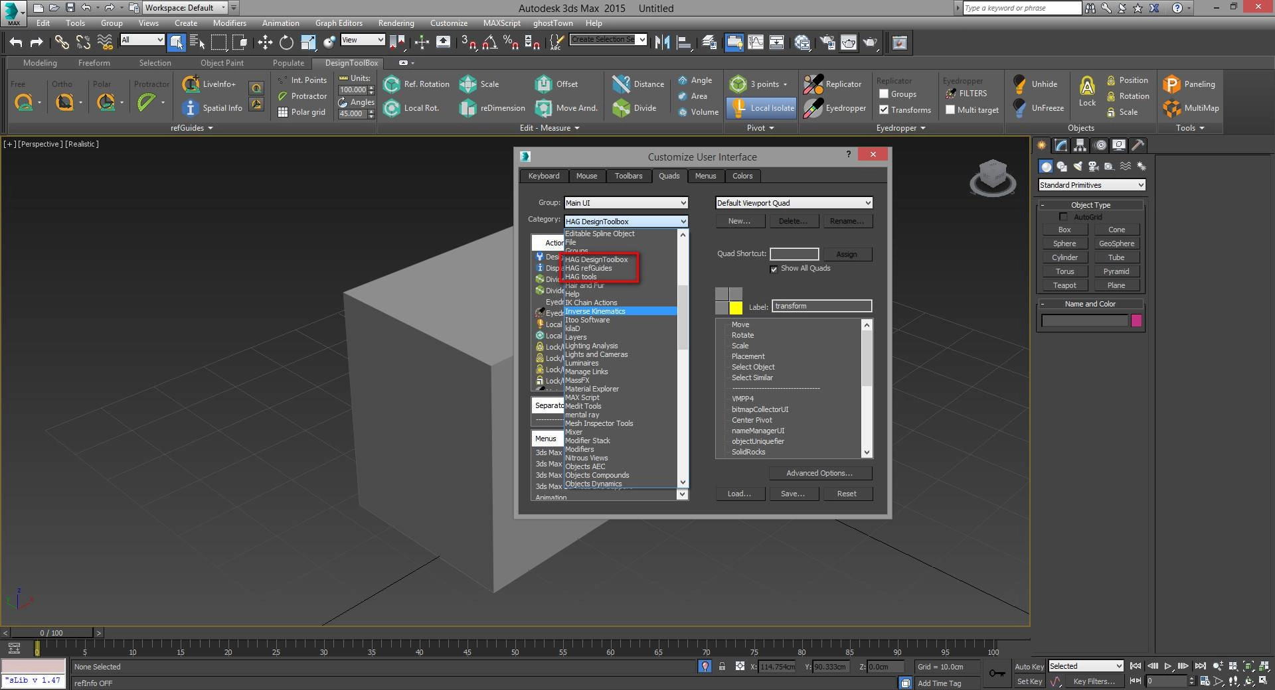This screenshot has height=690, width=1275.
Task: Enable the Eyedropper Groups checkbox
Action: coord(884,94)
